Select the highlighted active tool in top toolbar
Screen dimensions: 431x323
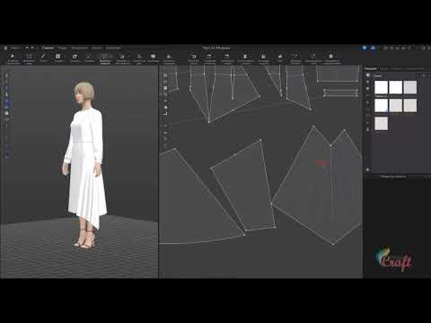[104, 58]
